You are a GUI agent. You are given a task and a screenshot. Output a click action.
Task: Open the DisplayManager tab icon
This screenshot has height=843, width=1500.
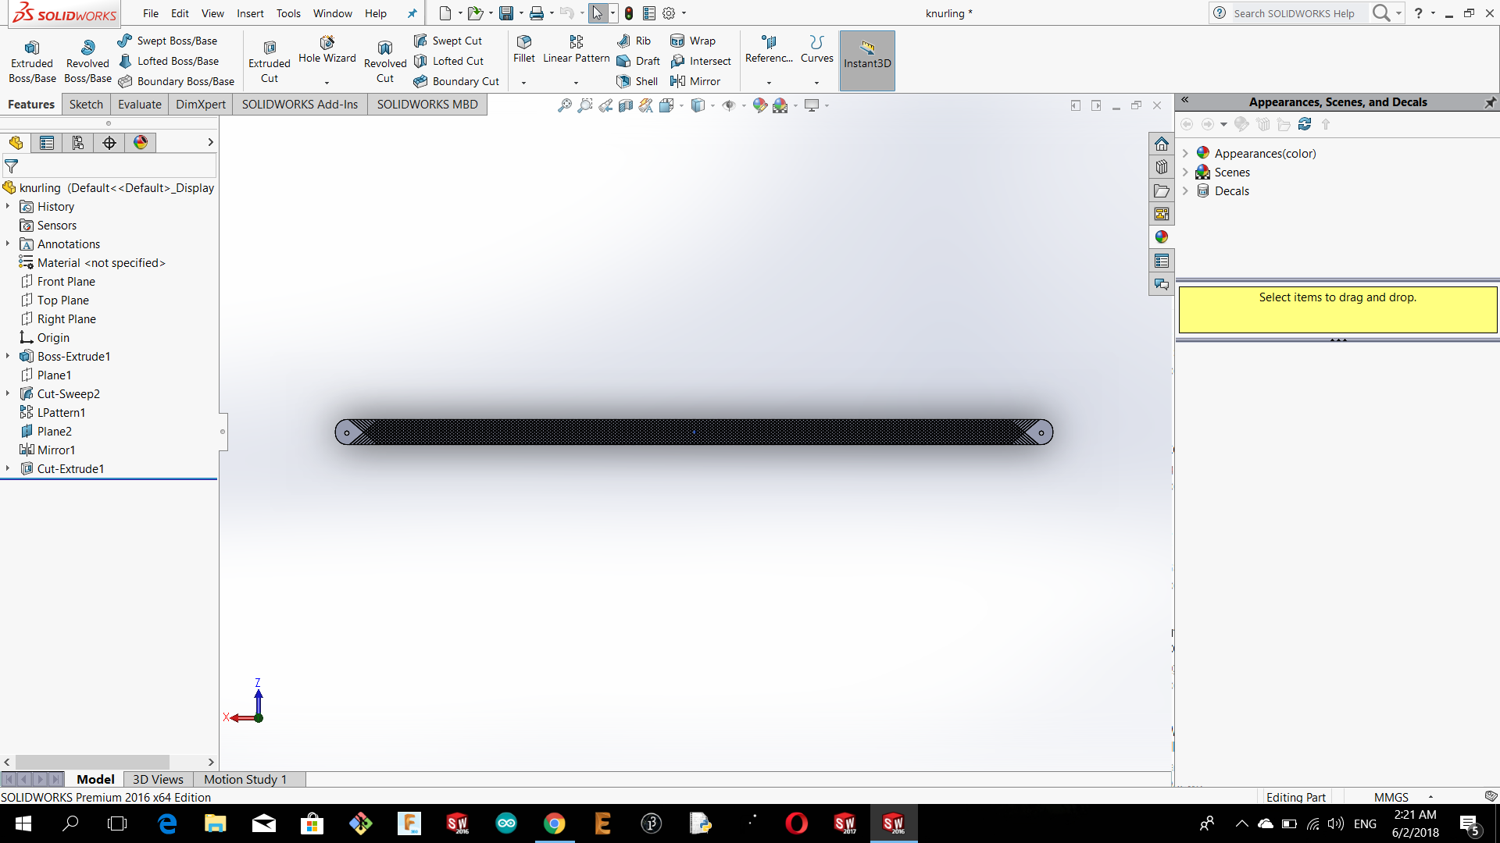pyautogui.click(x=141, y=142)
